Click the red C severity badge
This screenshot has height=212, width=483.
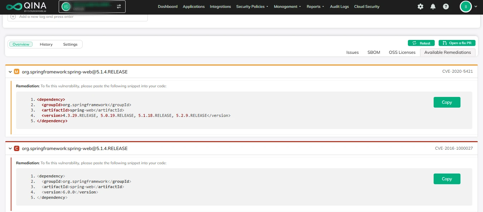(16, 148)
